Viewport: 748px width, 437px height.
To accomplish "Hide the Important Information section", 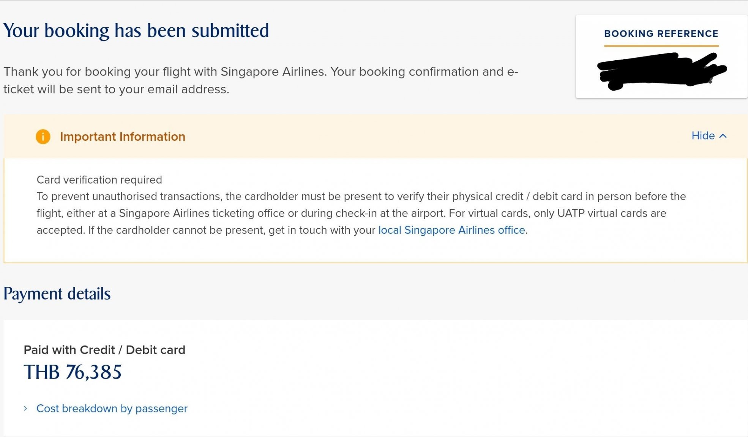I will (709, 136).
